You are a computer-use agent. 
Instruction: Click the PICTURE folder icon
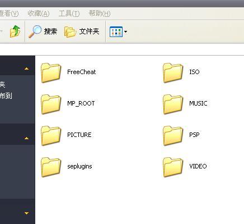51,136
